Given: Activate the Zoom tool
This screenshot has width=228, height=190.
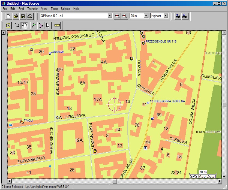Looking at the screenshot, I should pyautogui.click(x=17, y=26).
